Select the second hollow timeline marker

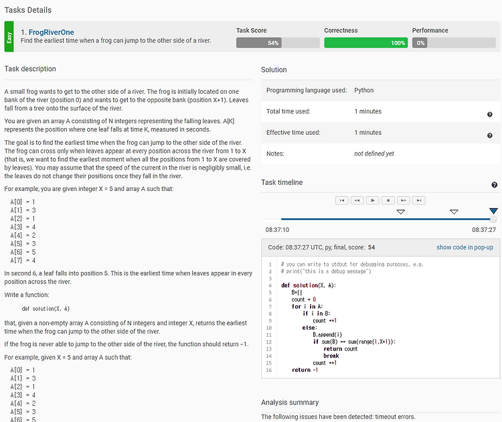[x=454, y=212]
